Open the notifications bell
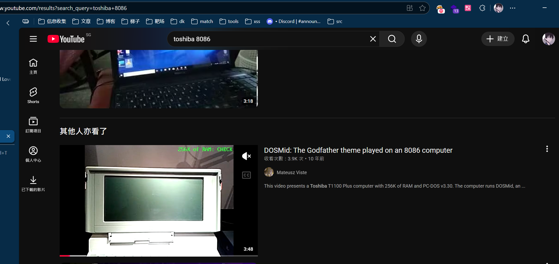The width and height of the screenshot is (559, 264). pos(525,39)
